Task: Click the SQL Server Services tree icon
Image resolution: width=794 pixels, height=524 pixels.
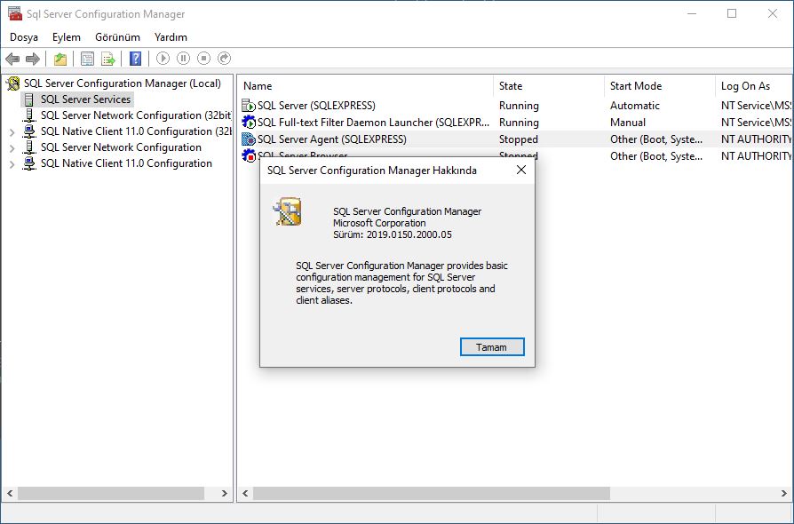Action: coord(30,99)
